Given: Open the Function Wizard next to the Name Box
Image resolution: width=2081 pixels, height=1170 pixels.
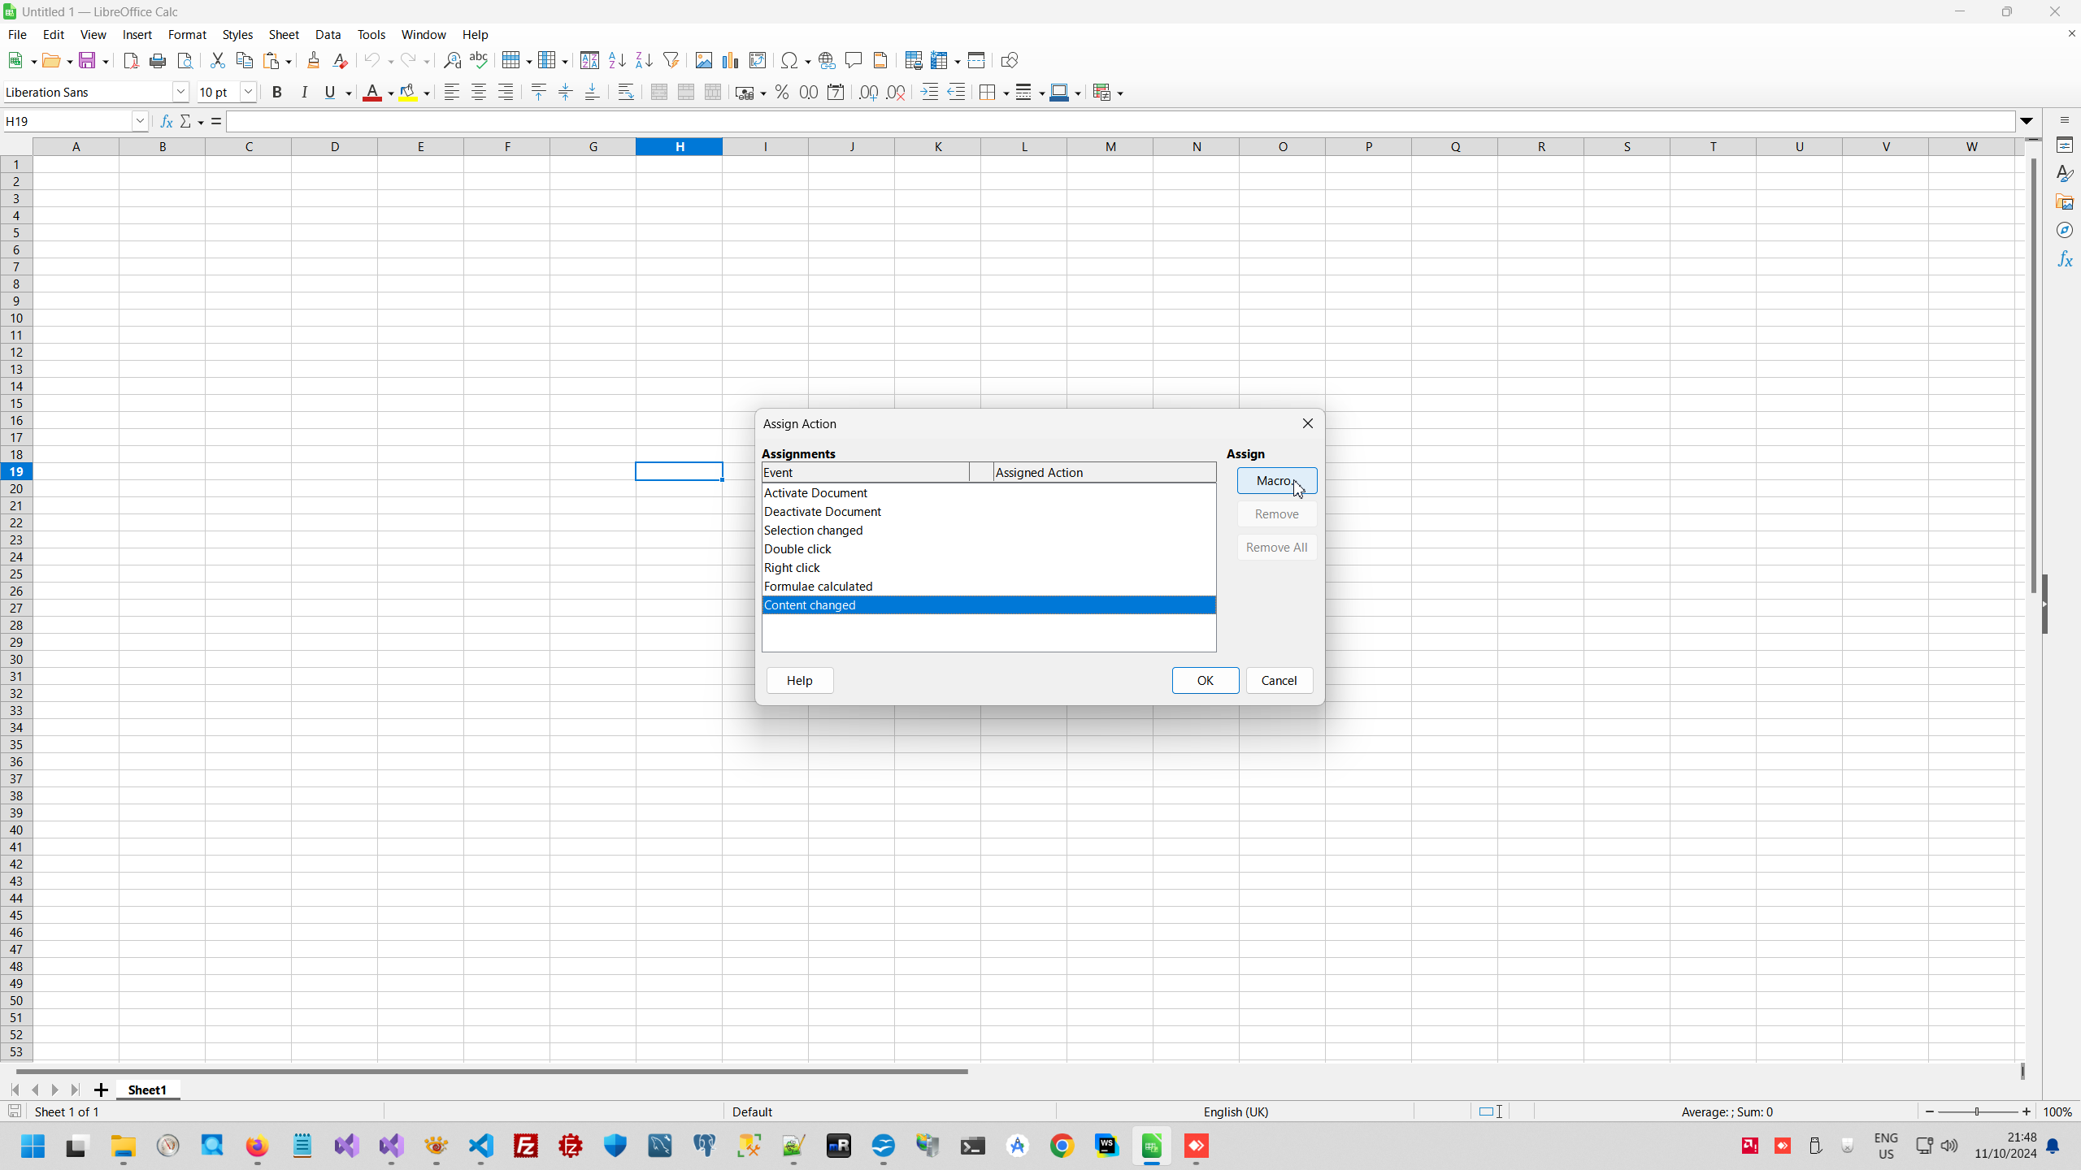Looking at the screenshot, I should pyautogui.click(x=167, y=121).
